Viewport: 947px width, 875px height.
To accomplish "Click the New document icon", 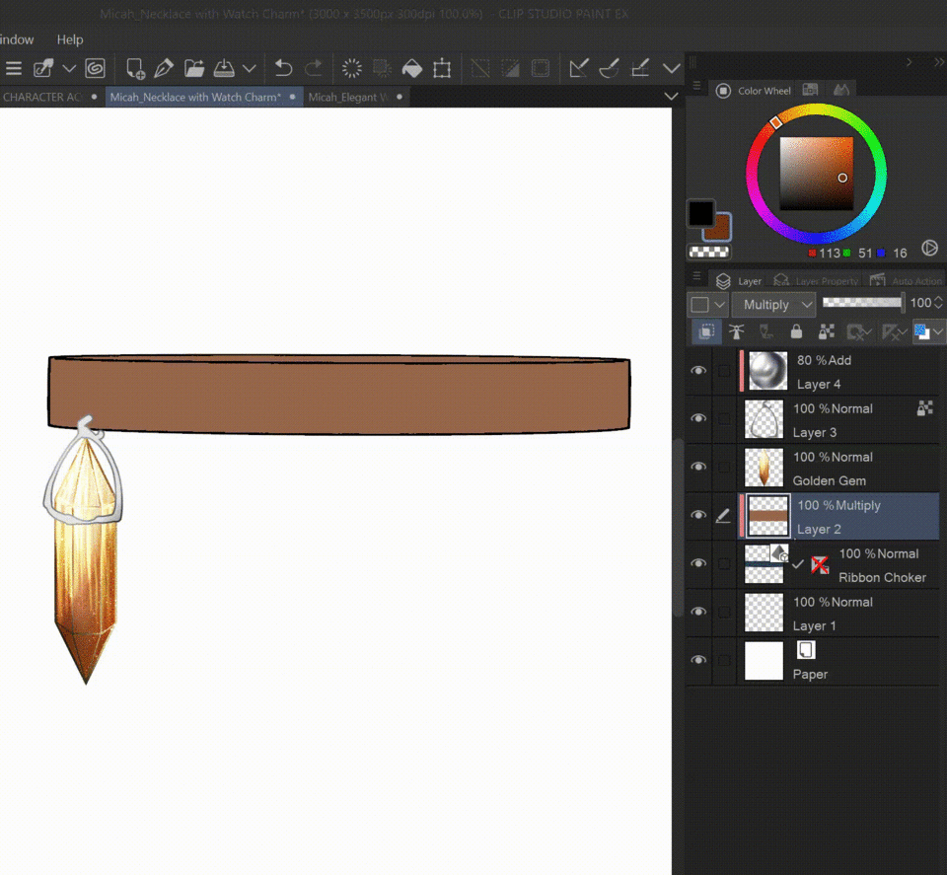I will pyautogui.click(x=135, y=68).
